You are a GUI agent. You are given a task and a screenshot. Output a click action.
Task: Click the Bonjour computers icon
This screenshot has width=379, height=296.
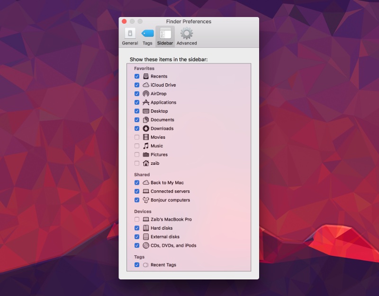pos(145,200)
